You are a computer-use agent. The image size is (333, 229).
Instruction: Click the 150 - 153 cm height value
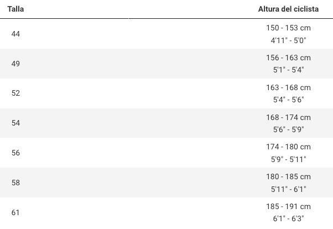coord(288,28)
